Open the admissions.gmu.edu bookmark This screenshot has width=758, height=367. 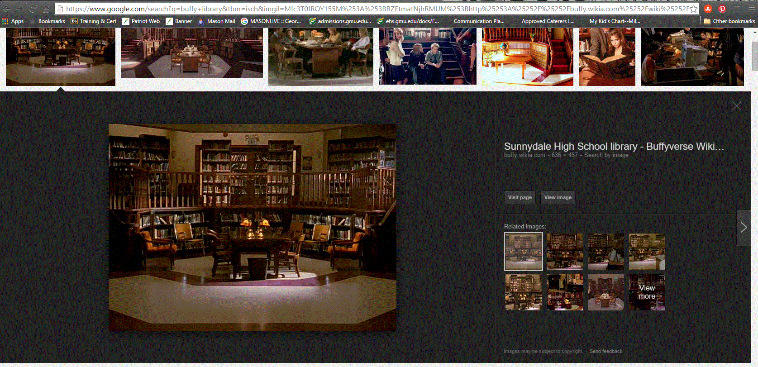[x=340, y=21]
